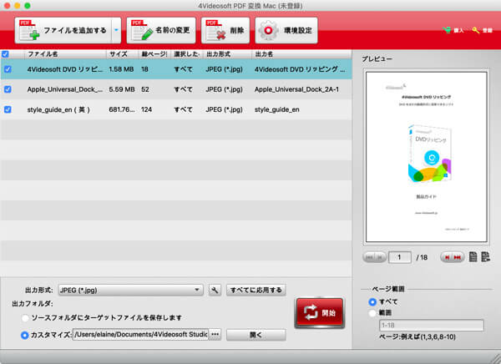This screenshot has height=364, width=501.
Task: Click JPEG output format of style_guide_en row
Action: point(224,109)
